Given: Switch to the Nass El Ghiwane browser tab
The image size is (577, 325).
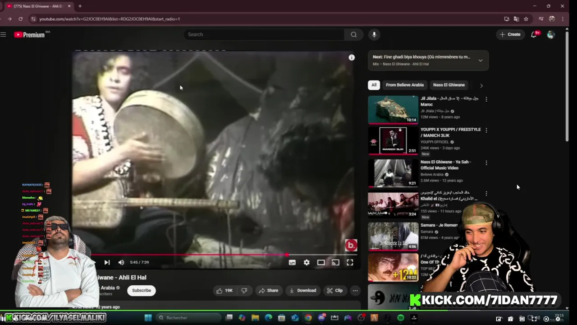Looking at the screenshot, I should (38, 6).
